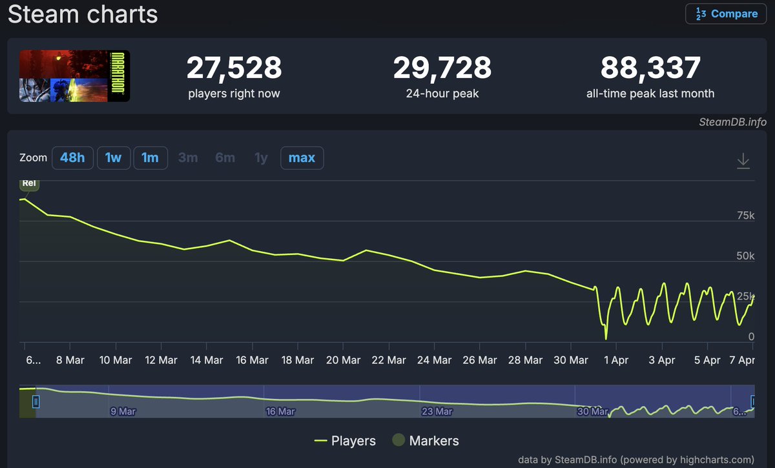Viewport: 775px width, 468px height.
Task: Toggle the Markers series in legend
Action: [x=426, y=441]
